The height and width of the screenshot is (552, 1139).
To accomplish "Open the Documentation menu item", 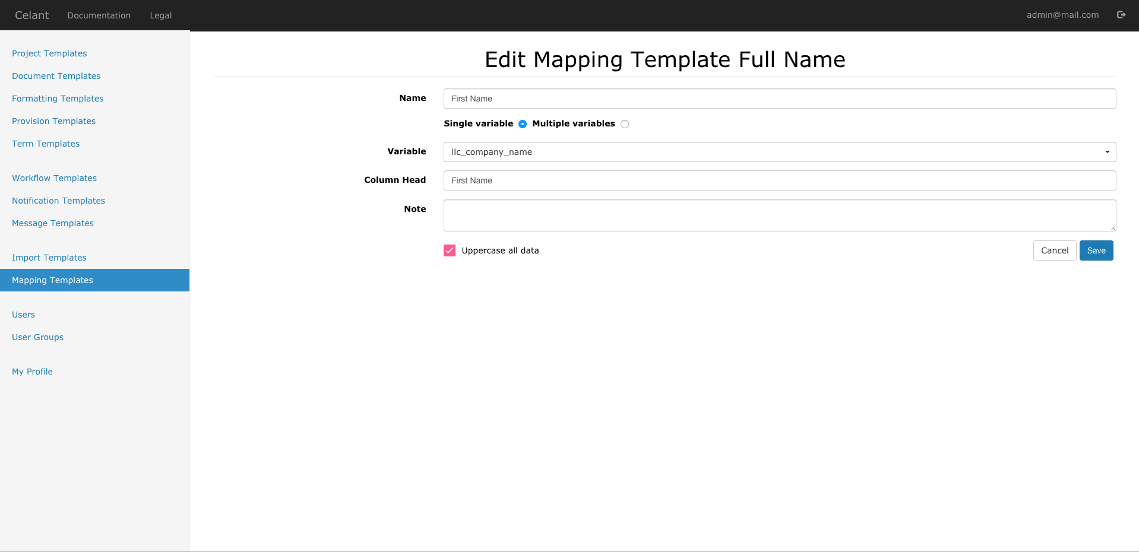I will click(x=99, y=15).
